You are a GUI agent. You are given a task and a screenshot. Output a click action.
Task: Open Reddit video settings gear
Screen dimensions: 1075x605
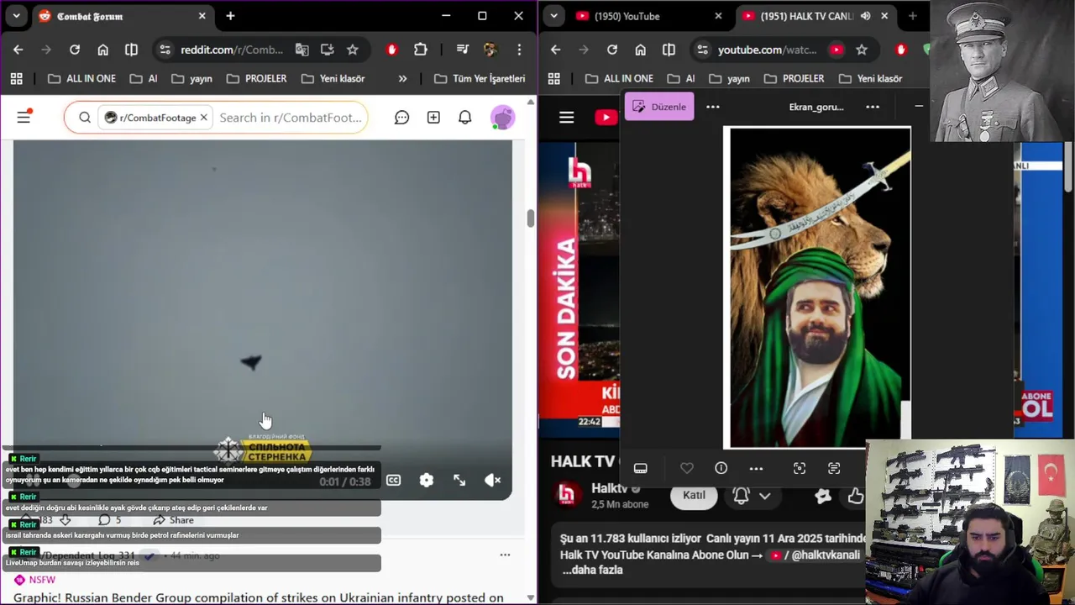pyautogui.click(x=427, y=480)
